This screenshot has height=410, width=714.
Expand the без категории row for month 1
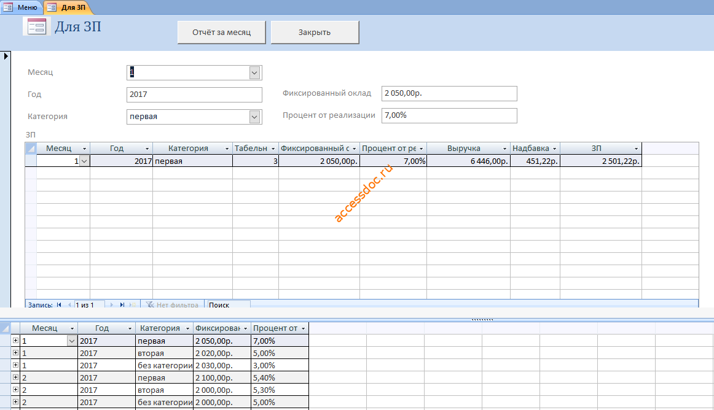[x=15, y=365]
